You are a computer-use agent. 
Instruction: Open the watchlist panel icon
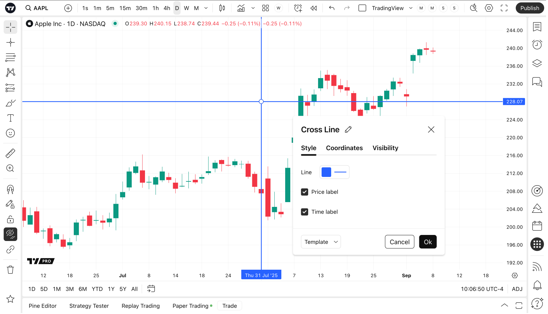(x=538, y=27)
